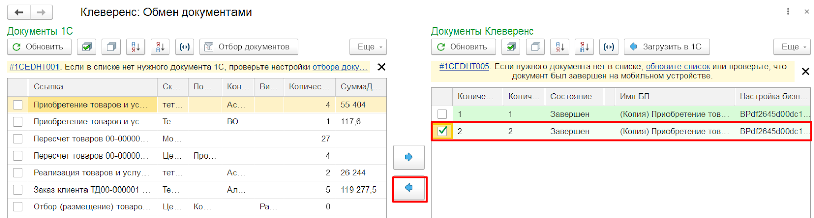This screenshot has width=814, height=218.
Task: Open the отбора доку… settings link
Action: pos(340,67)
